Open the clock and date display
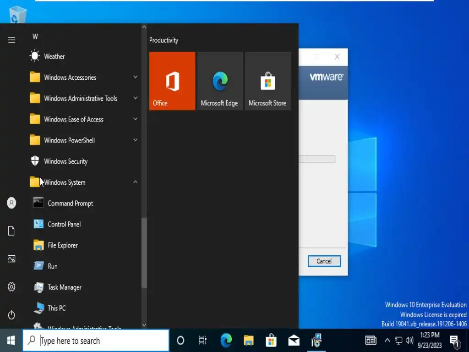The height and width of the screenshot is (352, 469). pos(430,341)
